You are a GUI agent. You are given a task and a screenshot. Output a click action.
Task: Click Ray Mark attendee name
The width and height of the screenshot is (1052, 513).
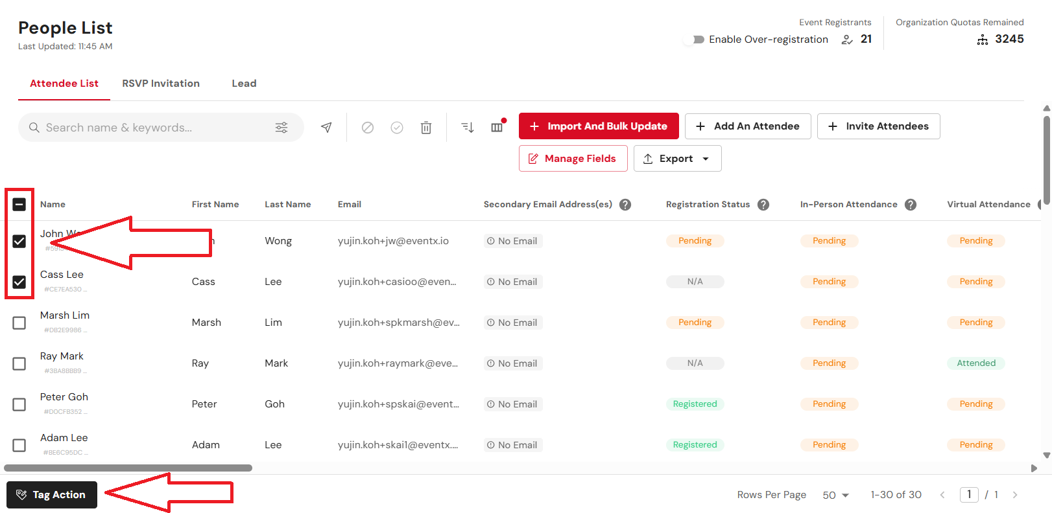pyautogui.click(x=62, y=356)
